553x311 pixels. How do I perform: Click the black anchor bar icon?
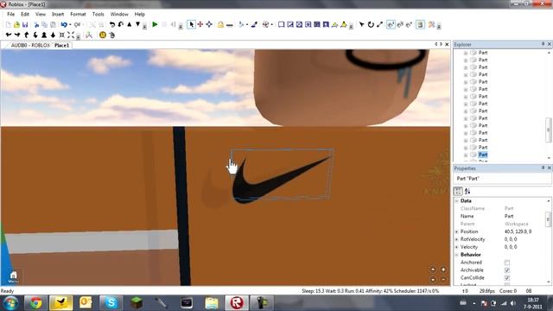[230, 25]
